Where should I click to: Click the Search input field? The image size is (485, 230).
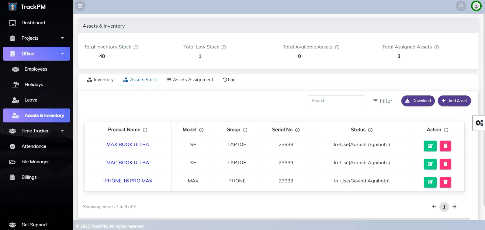(337, 101)
